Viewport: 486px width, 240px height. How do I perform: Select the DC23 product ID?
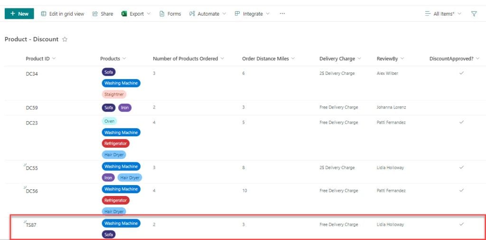click(x=32, y=123)
